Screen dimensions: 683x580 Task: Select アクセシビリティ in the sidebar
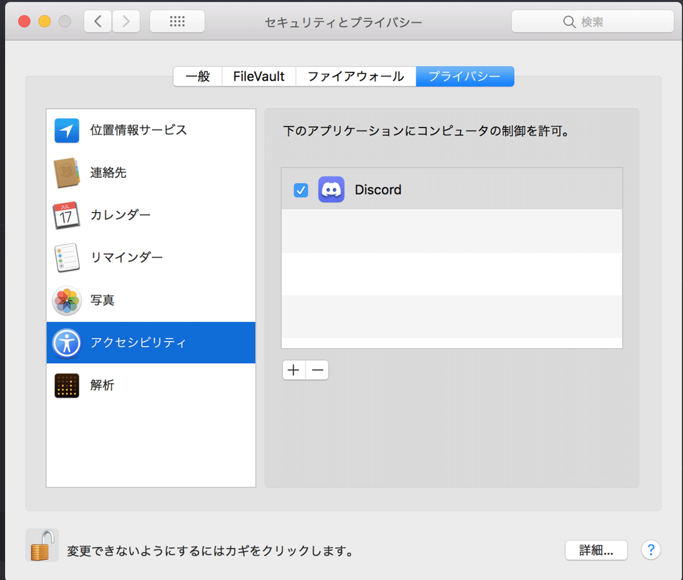[x=151, y=342]
